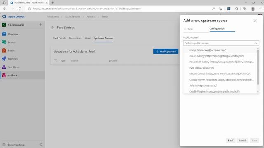Open Artifacts breadcrumb link
264x148 pixels.
click(91, 16)
